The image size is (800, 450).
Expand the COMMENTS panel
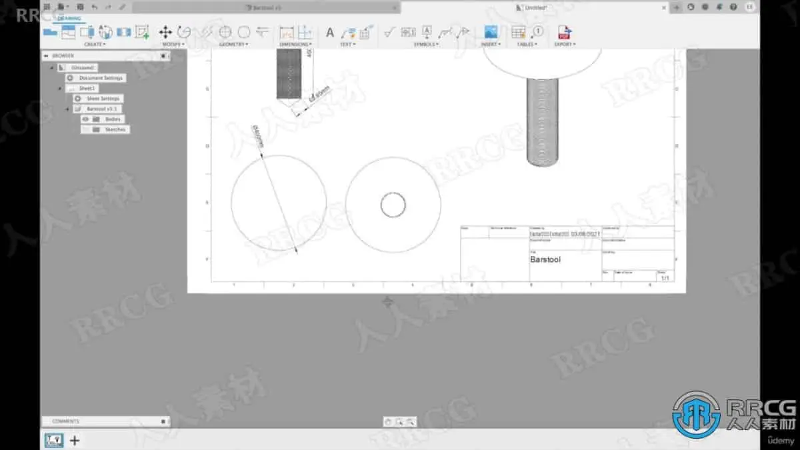[x=163, y=421]
